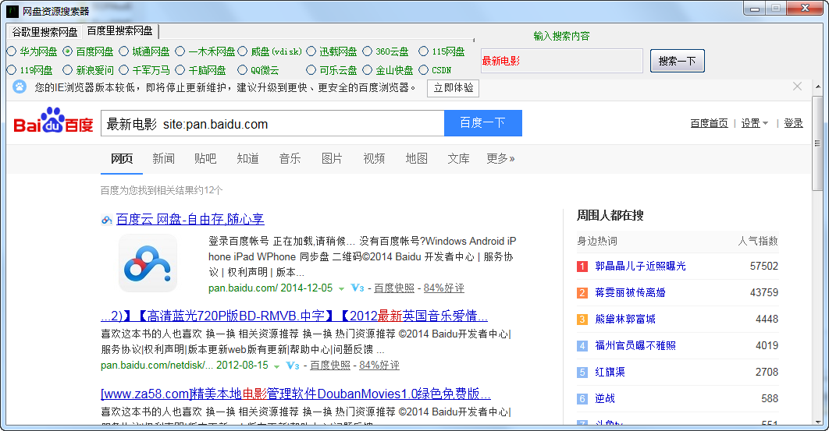Click the Baidu search box
This screenshot has width=829, height=431.
click(x=272, y=123)
